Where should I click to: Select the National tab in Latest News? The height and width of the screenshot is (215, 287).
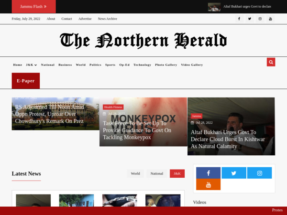click(x=157, y=173)
